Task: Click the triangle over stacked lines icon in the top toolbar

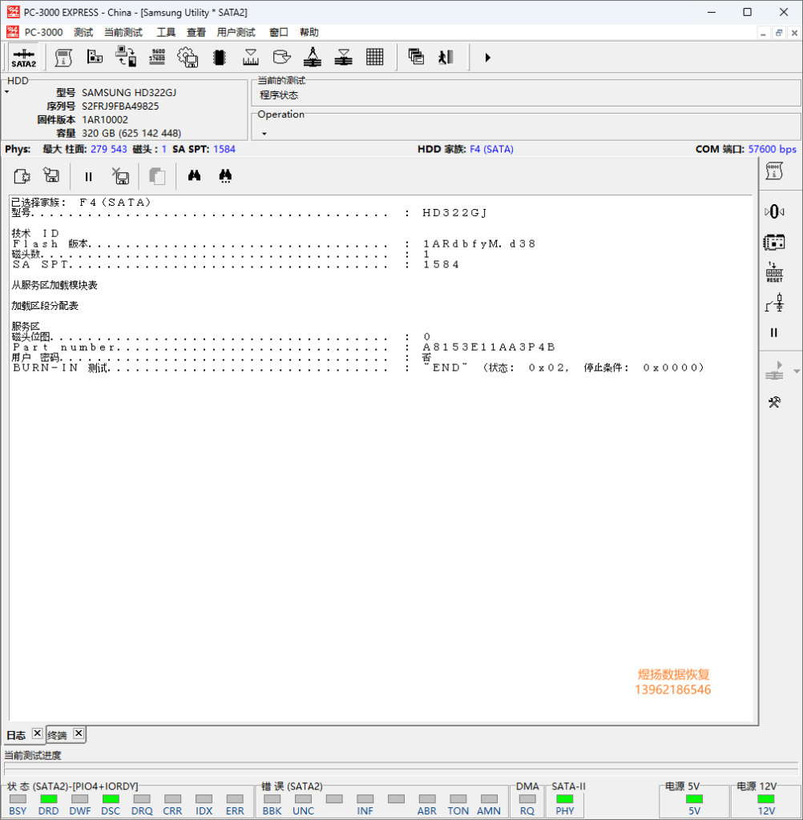Action: (x=343, y=57)
